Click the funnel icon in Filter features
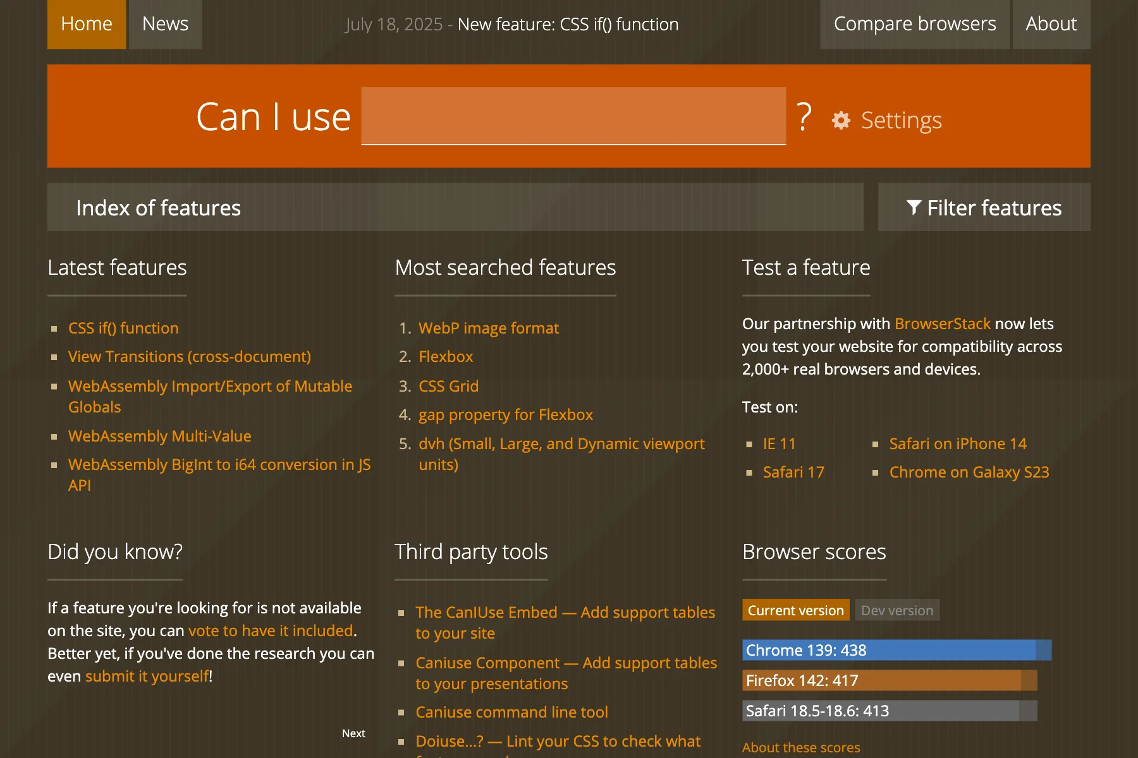 pos(913,207)
